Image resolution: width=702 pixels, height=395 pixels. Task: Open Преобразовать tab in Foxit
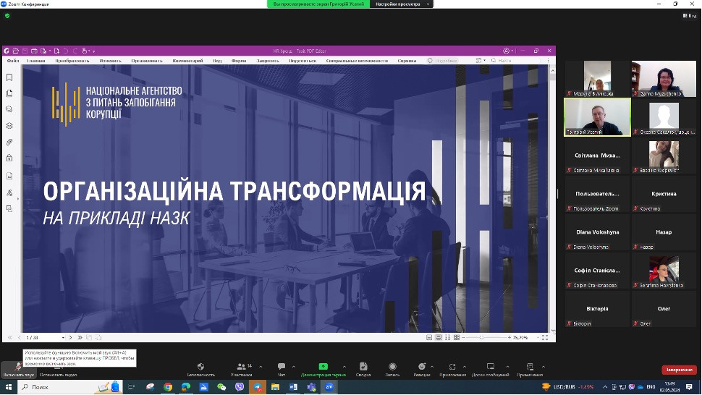72,60
